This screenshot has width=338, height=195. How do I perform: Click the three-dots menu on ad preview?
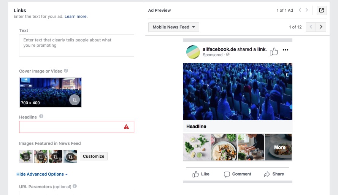pos(286,50)
